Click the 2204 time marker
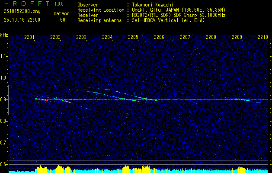This screenshot has height=173, width=272. [x=107, y=37]
